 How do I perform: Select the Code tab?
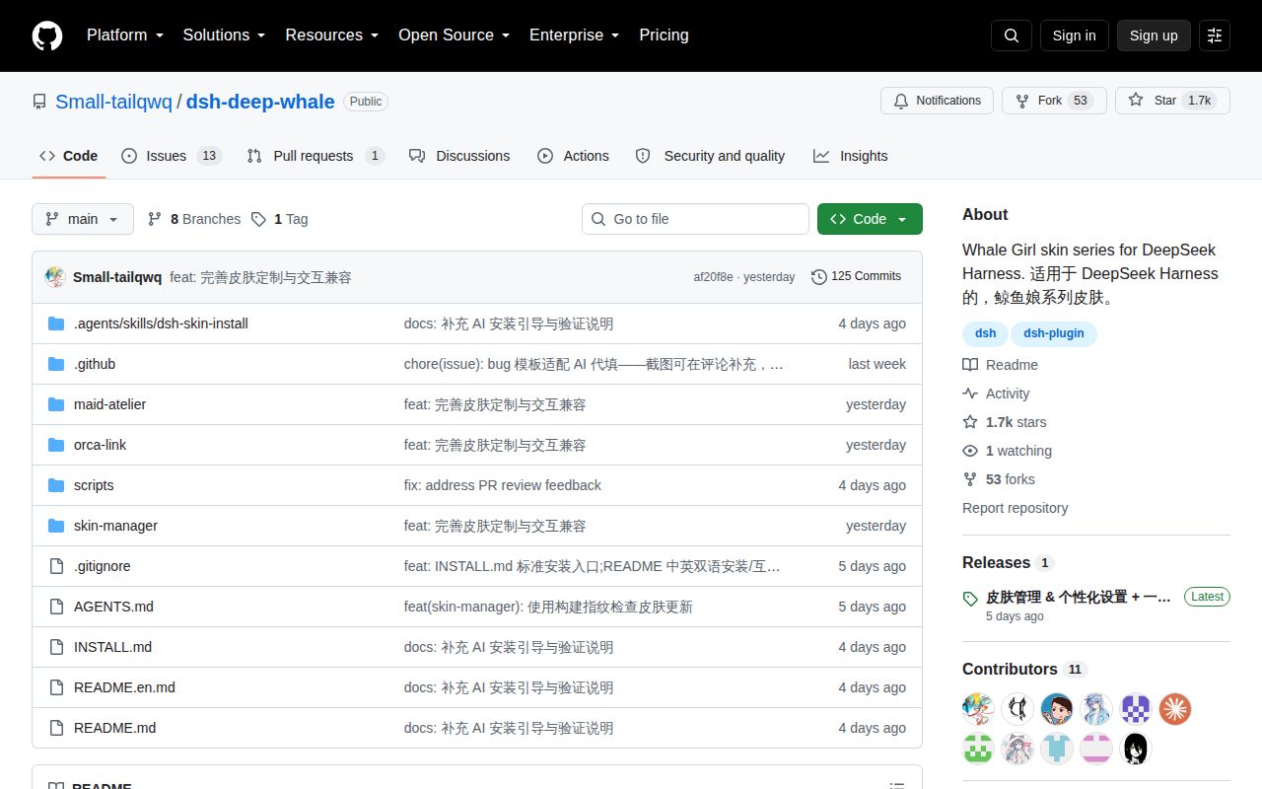[69, 156]
